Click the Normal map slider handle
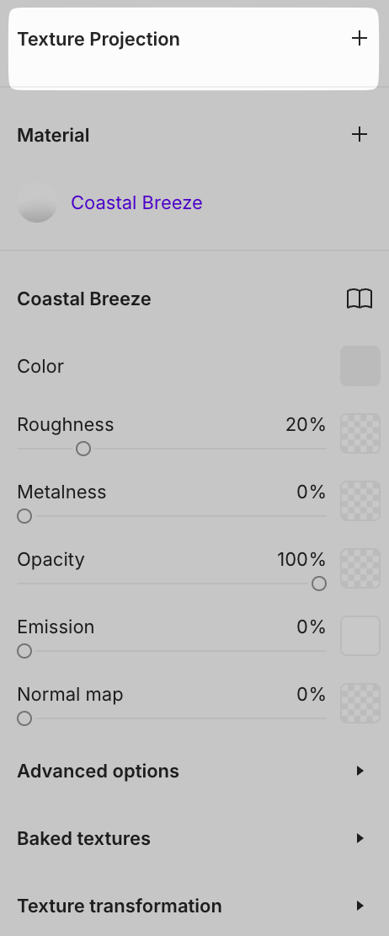The image size is (389, 936). (24, 718)
